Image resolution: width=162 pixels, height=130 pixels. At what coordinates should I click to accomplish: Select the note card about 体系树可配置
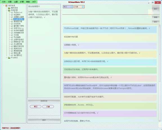click(110, 98)
